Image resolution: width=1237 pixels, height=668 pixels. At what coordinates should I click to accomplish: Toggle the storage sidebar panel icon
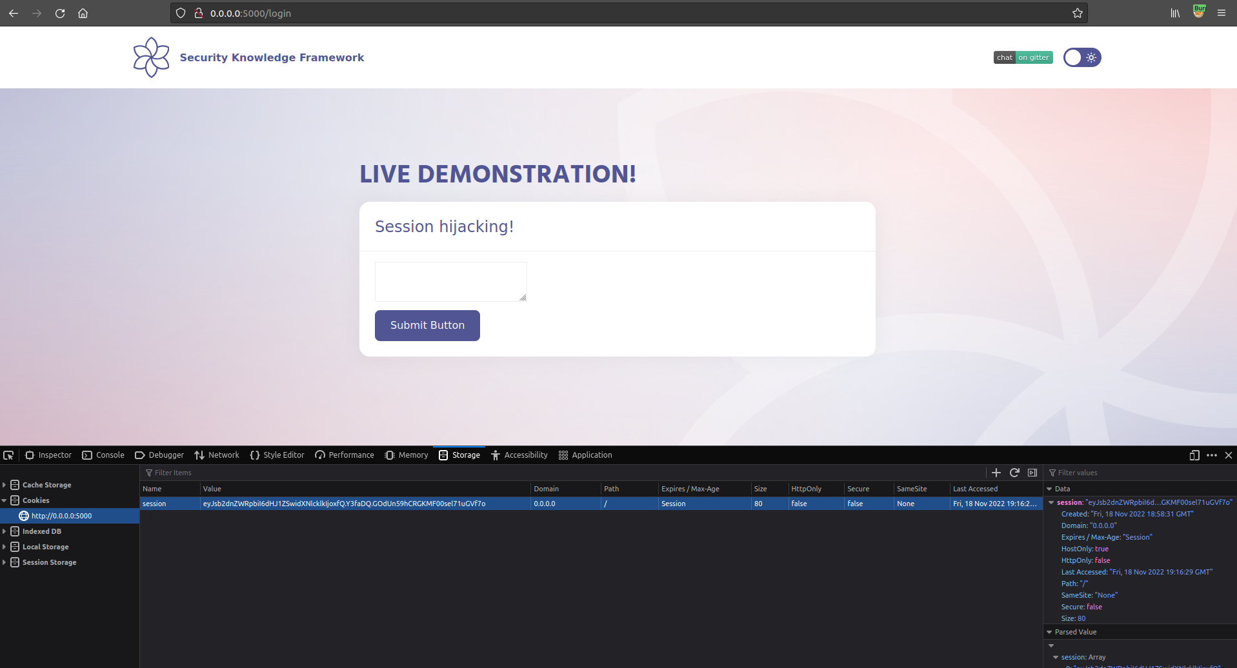(x=1032, y=473)
